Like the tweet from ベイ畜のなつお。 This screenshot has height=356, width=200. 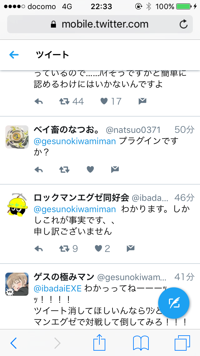pos(90,169)
